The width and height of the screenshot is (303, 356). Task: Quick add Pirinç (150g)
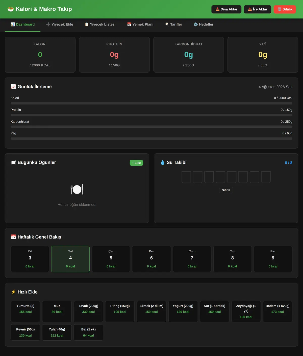point(120,312)
